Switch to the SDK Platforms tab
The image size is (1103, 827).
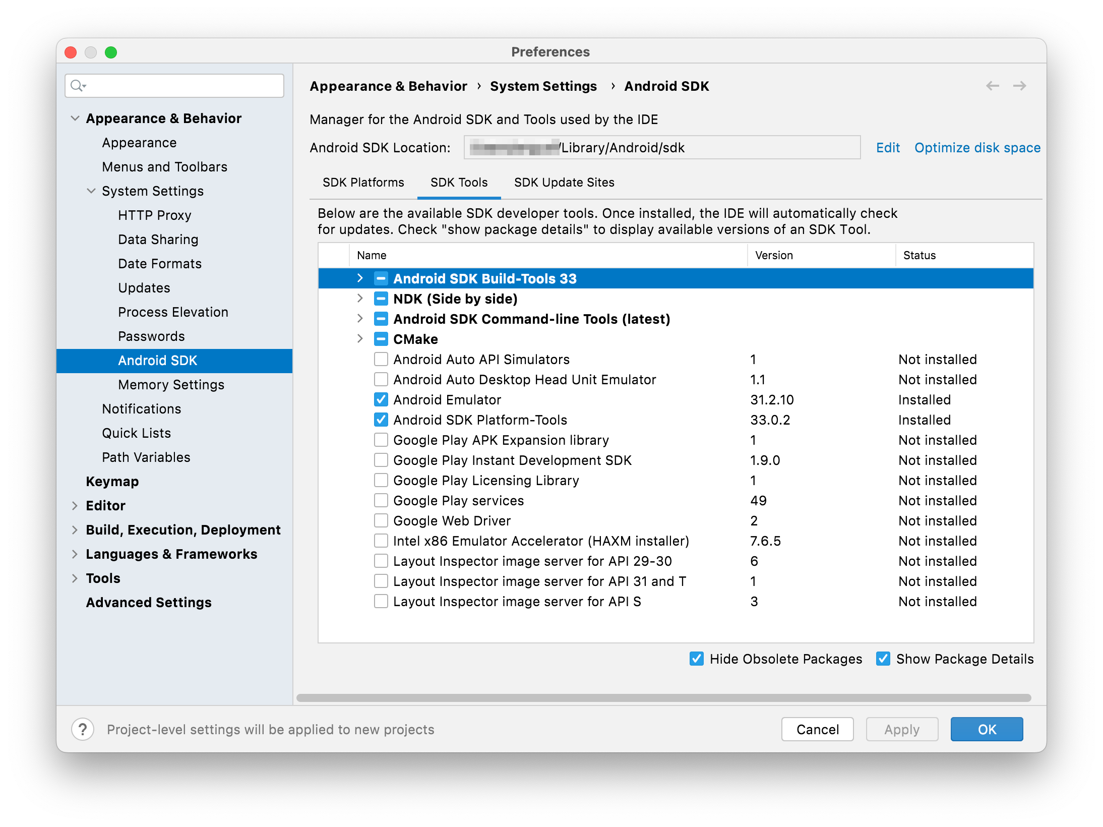click(x=363, y=183)
